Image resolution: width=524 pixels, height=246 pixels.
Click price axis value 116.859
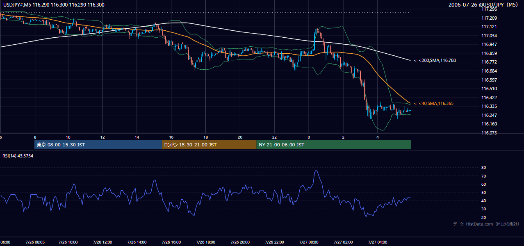pyautogui.click(x=490, y=53)
